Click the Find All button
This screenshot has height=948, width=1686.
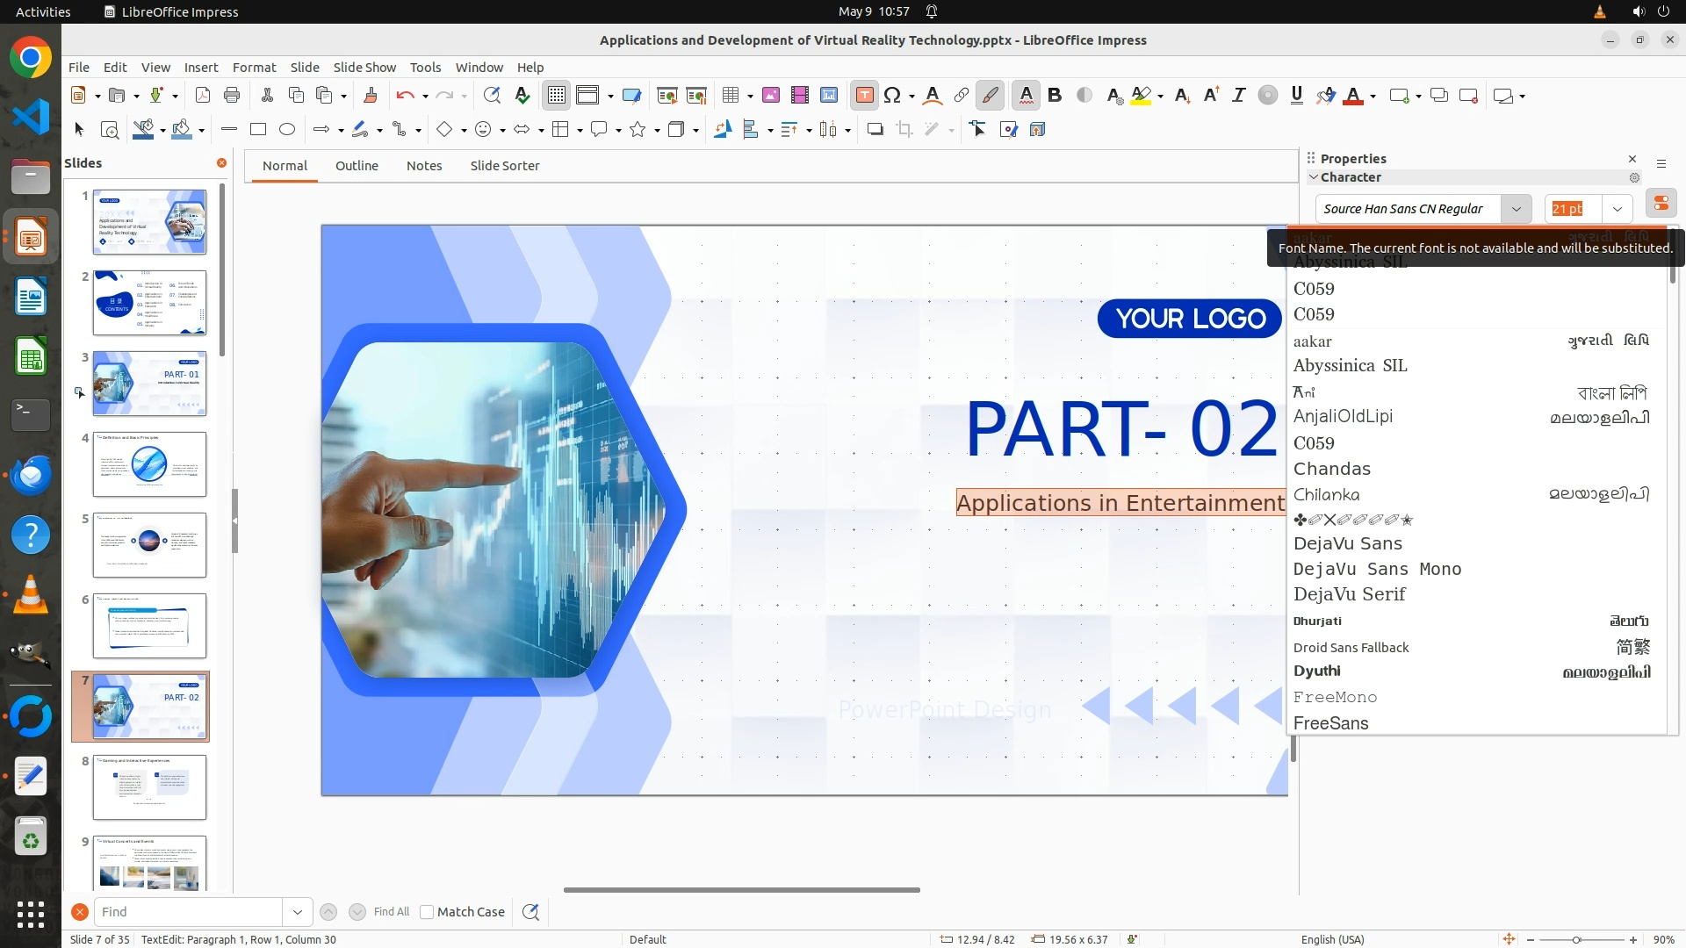point(391,912)
